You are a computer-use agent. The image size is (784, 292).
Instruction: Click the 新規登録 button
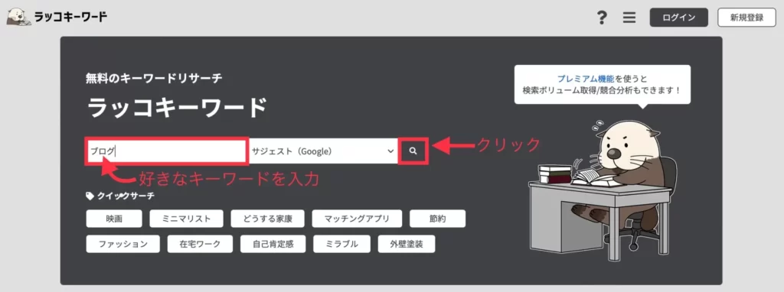pos(746,18)
